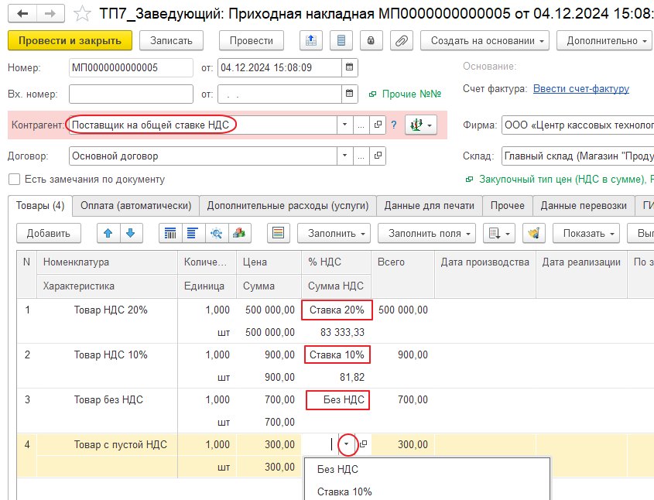Click the Фирма field
Screen dimensions: 654x500
577,125
